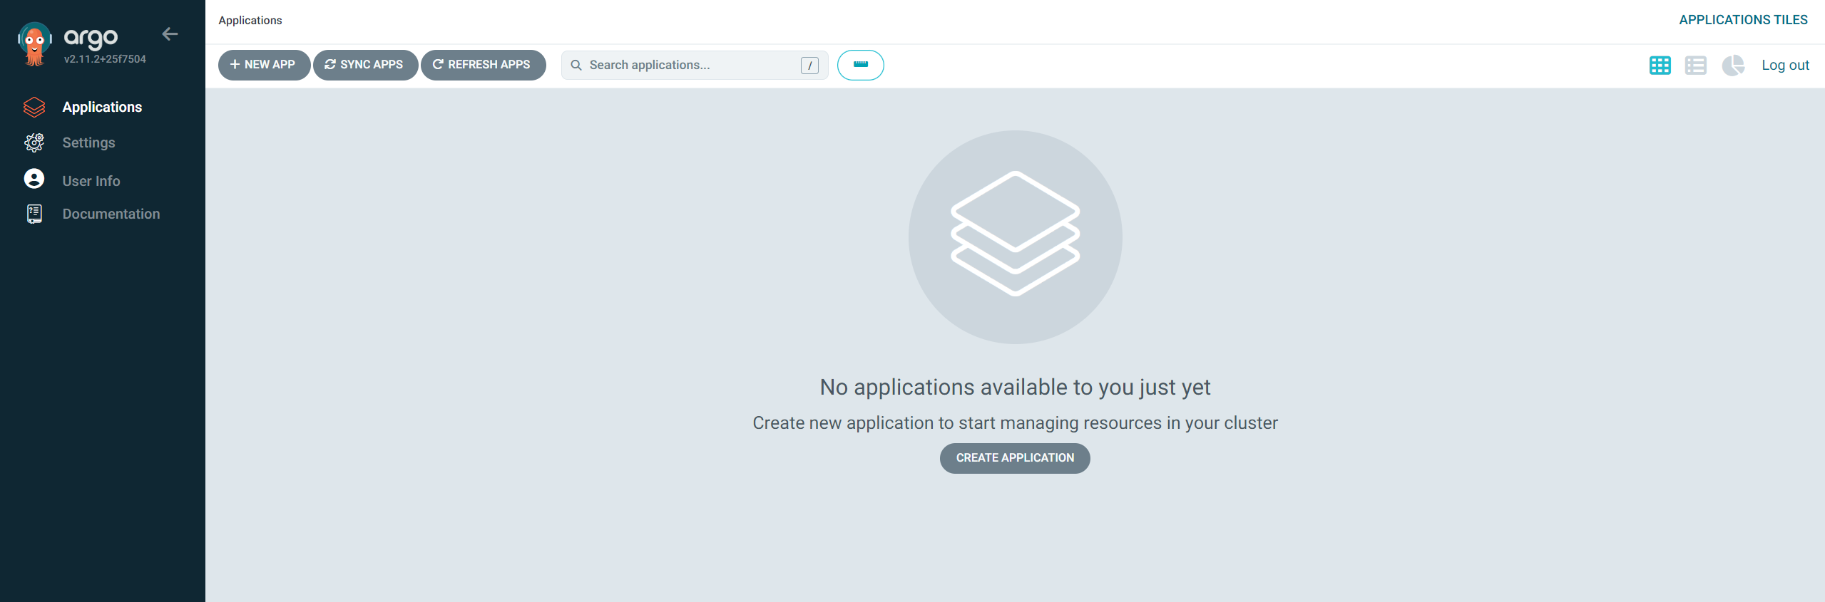Go to User Info page
This screenshot has height=602, width=1825.
[x=91, y=181]
